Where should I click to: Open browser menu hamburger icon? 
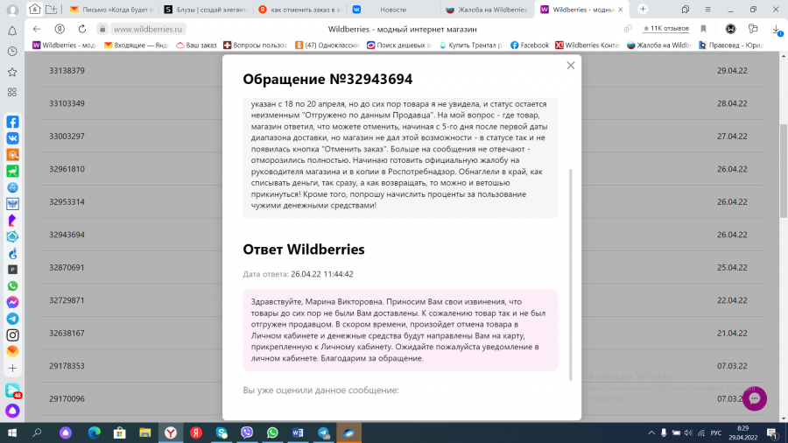pyautogui.click(x=707, y=9)
